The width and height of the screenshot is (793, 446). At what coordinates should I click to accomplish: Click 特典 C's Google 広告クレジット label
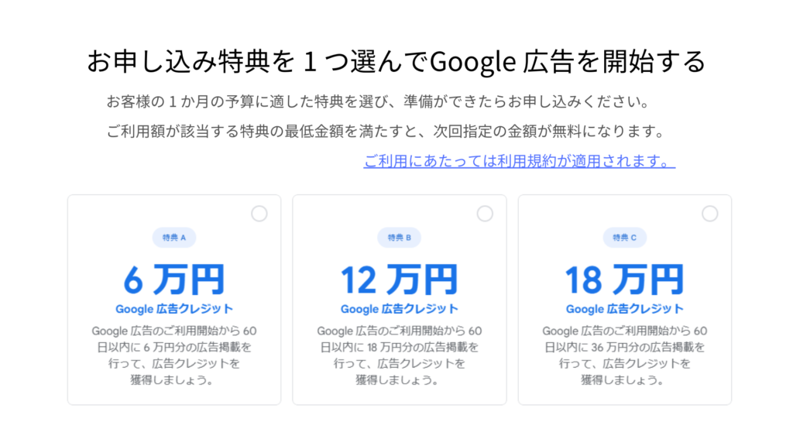pyautogui.click(x=624, y=309)
